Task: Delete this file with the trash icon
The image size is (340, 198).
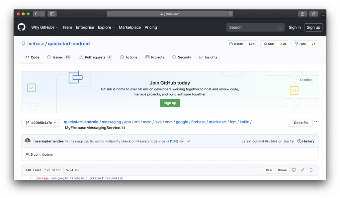Action: coord(311,170)
